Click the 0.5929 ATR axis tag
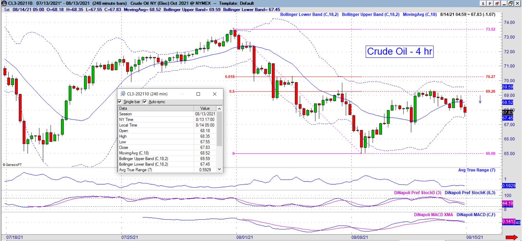The image size is (522, 241). pos(509,186)
